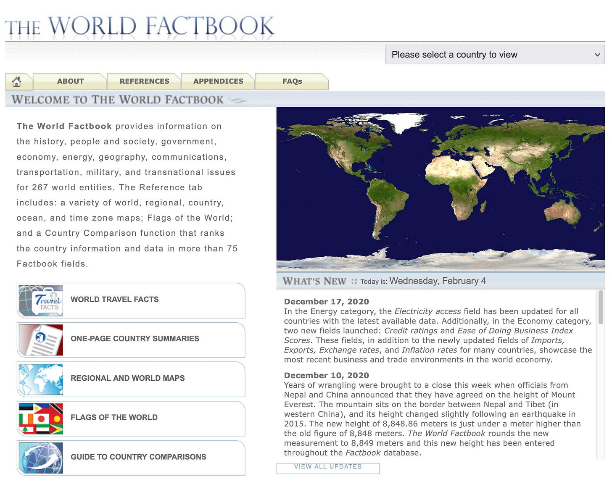The width and height of the screenshot is (612, 487).
Task: Click the One-Page Country Summaries document icon
Action: [x=40, y=339]
